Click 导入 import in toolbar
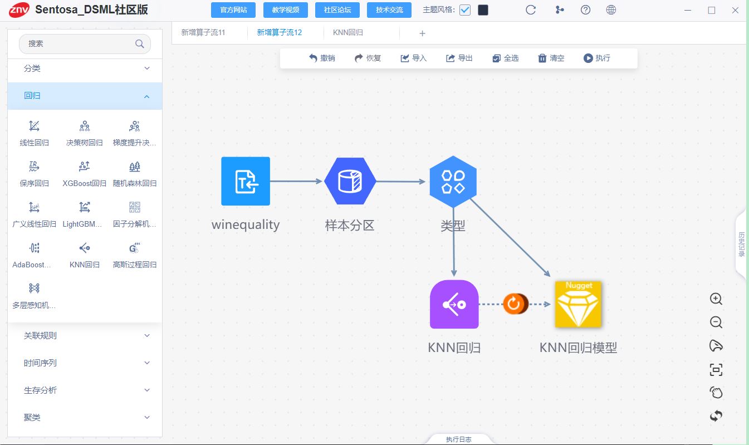Image resolution: width=749 pixels, height=445 pixels. [413, 58]
